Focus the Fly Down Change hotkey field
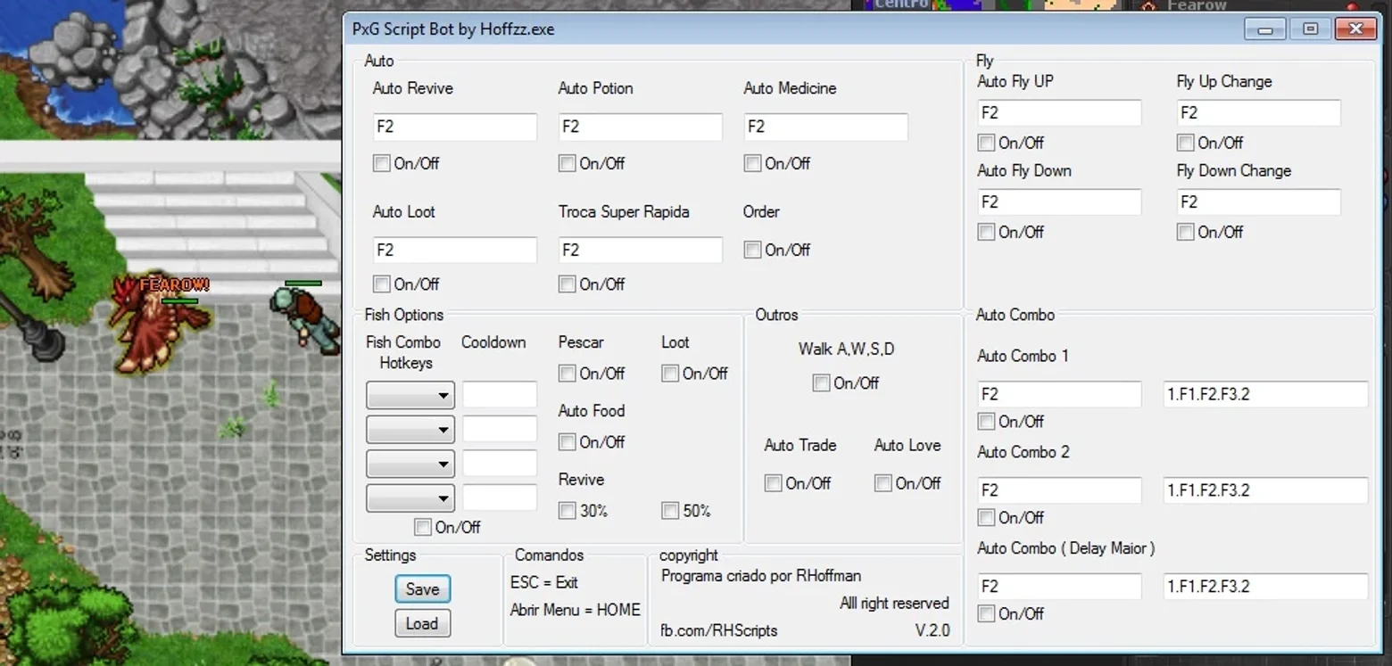This screenshot has height=666, width=1392. 1258,201
